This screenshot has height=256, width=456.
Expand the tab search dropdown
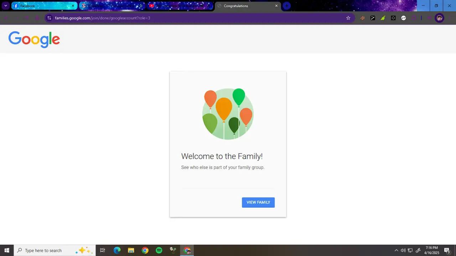point(6,6)
